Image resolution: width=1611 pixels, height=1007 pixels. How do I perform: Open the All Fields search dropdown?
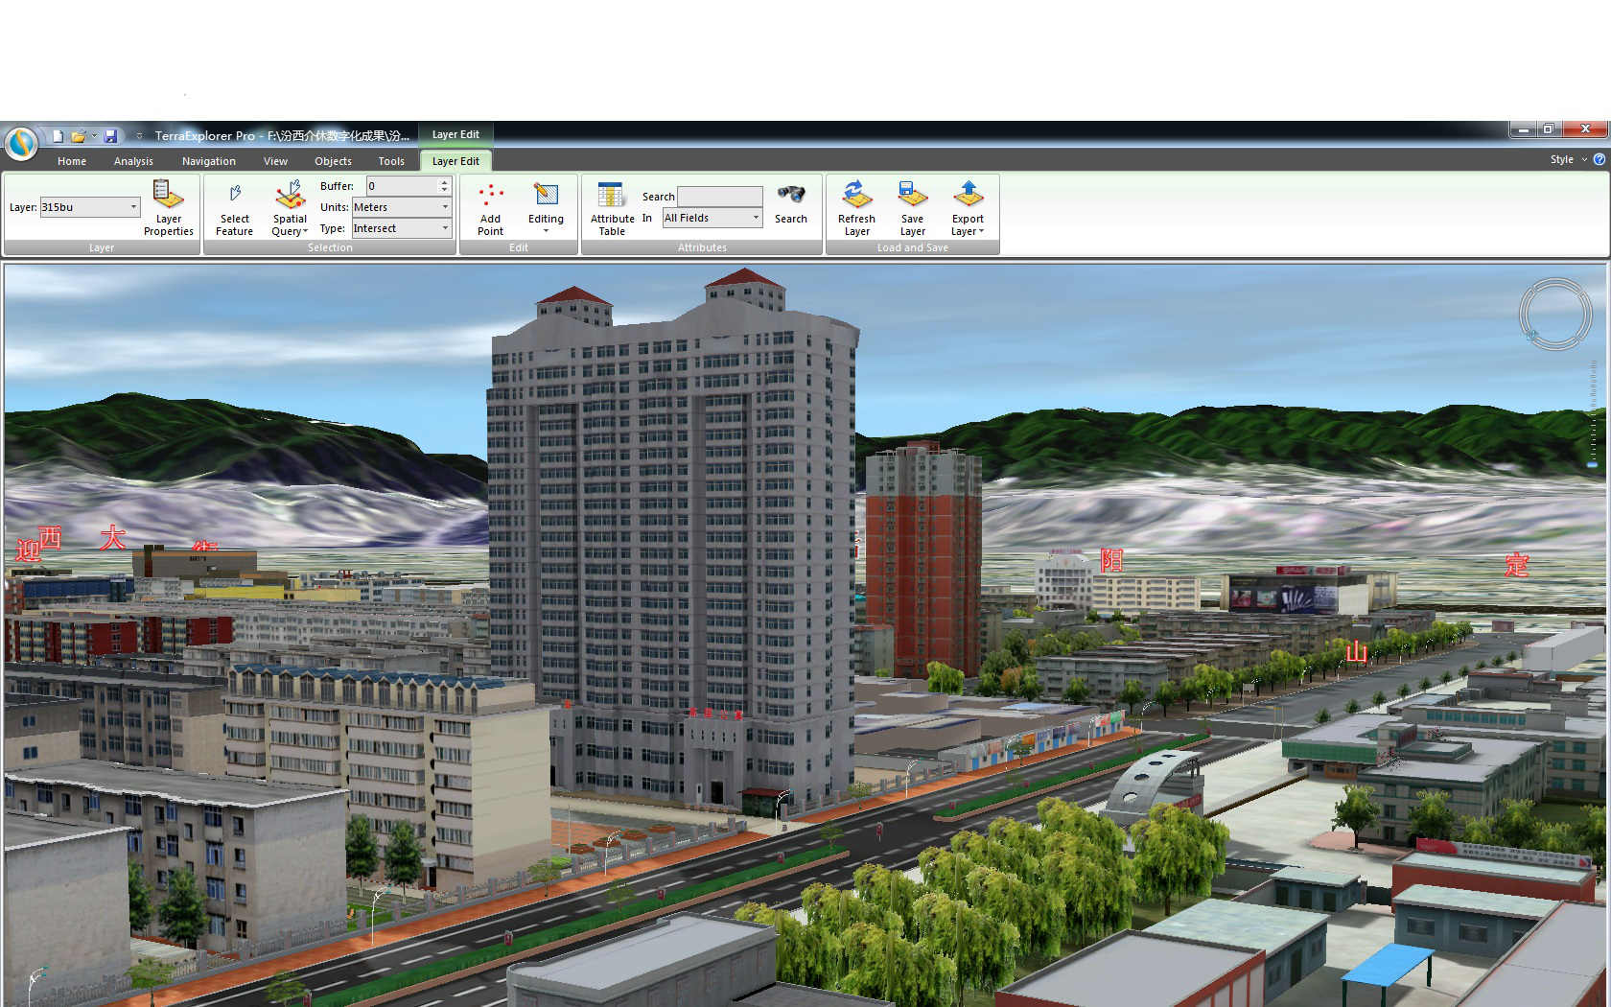(756, 219)
